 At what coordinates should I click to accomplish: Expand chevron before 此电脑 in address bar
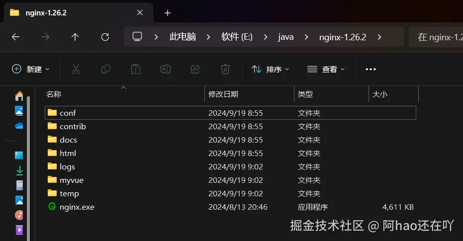click(156, 37)
